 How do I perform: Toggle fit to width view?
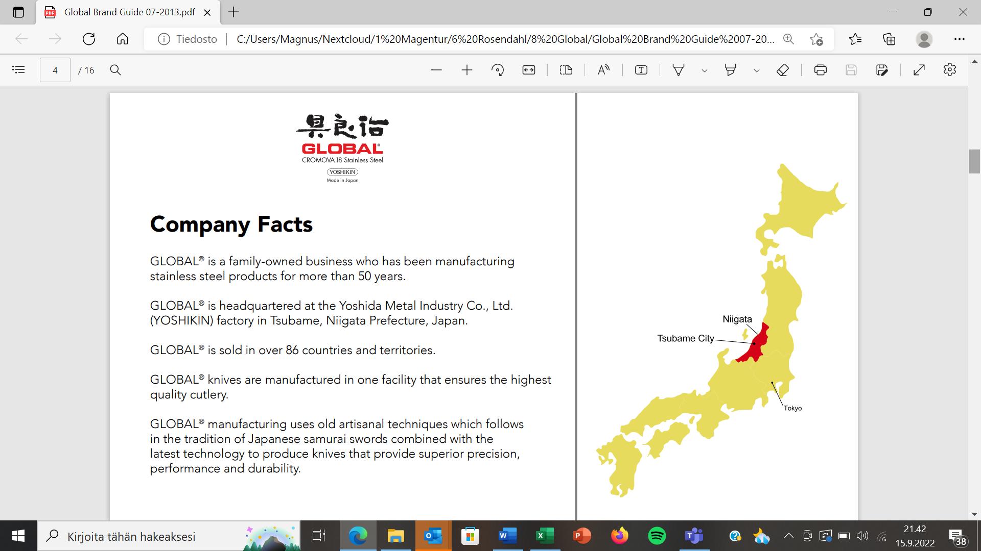point(529,70)
